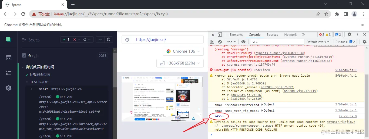Select the fs cy.js spec title
This screenshot has width=369, height=139.
coord(33,56)
